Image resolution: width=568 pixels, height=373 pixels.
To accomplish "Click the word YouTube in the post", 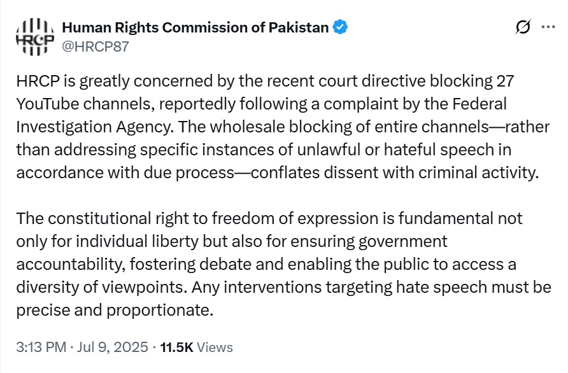I will (48, 104).
